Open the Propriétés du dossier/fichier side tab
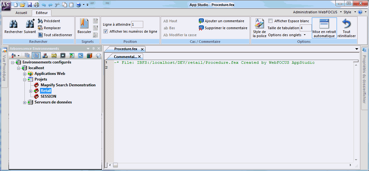The width and height of the screenshot is (369, 171). click(364, 78)
